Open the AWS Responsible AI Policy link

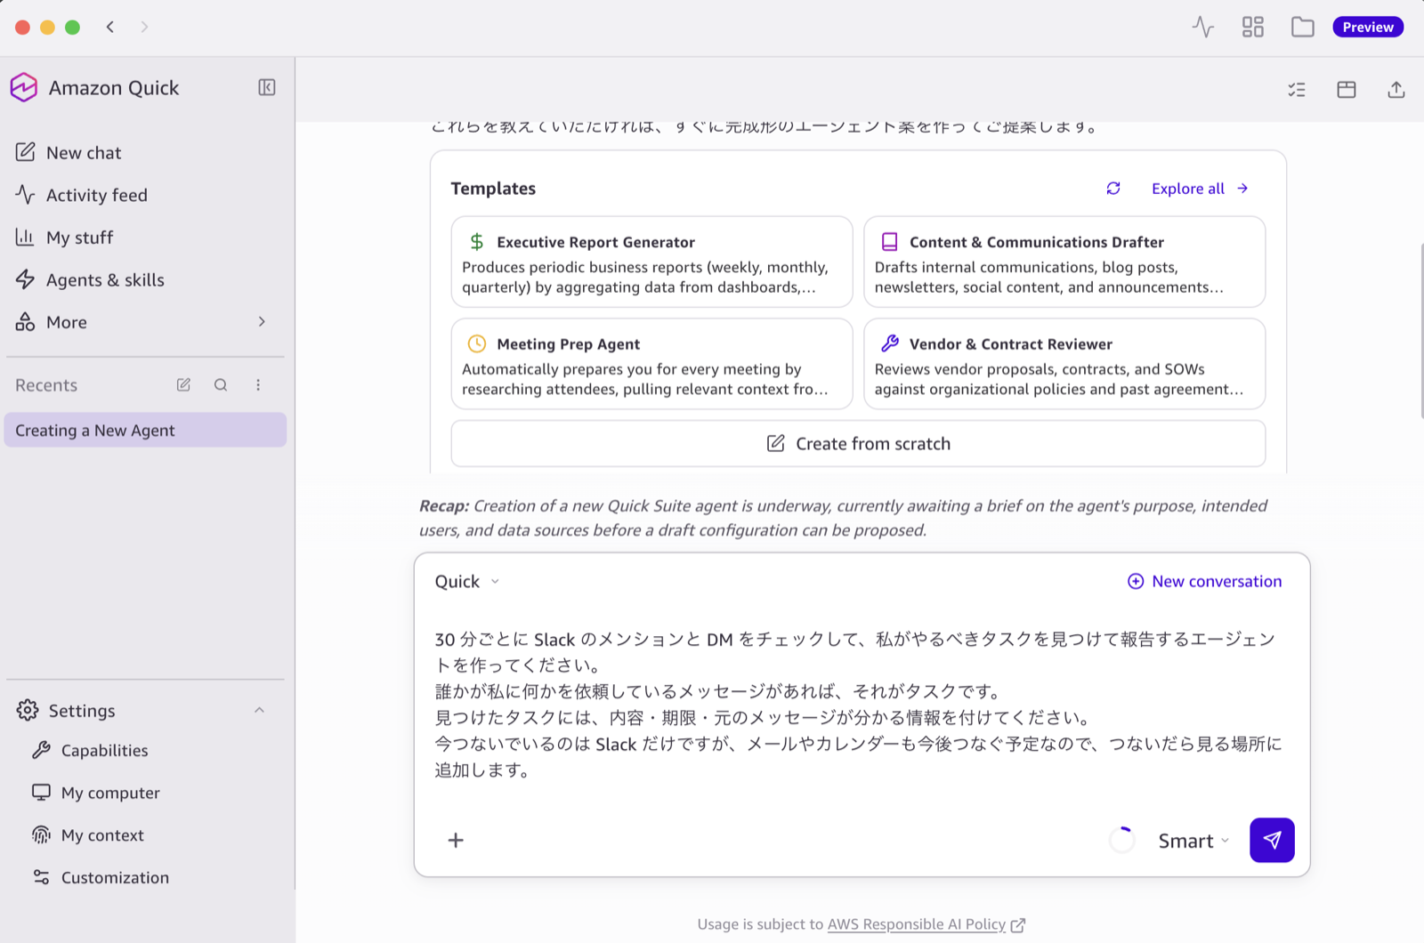click(x=926, y=924)
